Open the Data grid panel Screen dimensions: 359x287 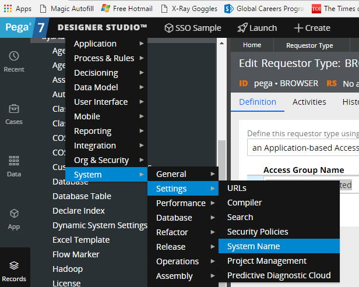coord(14,166)
